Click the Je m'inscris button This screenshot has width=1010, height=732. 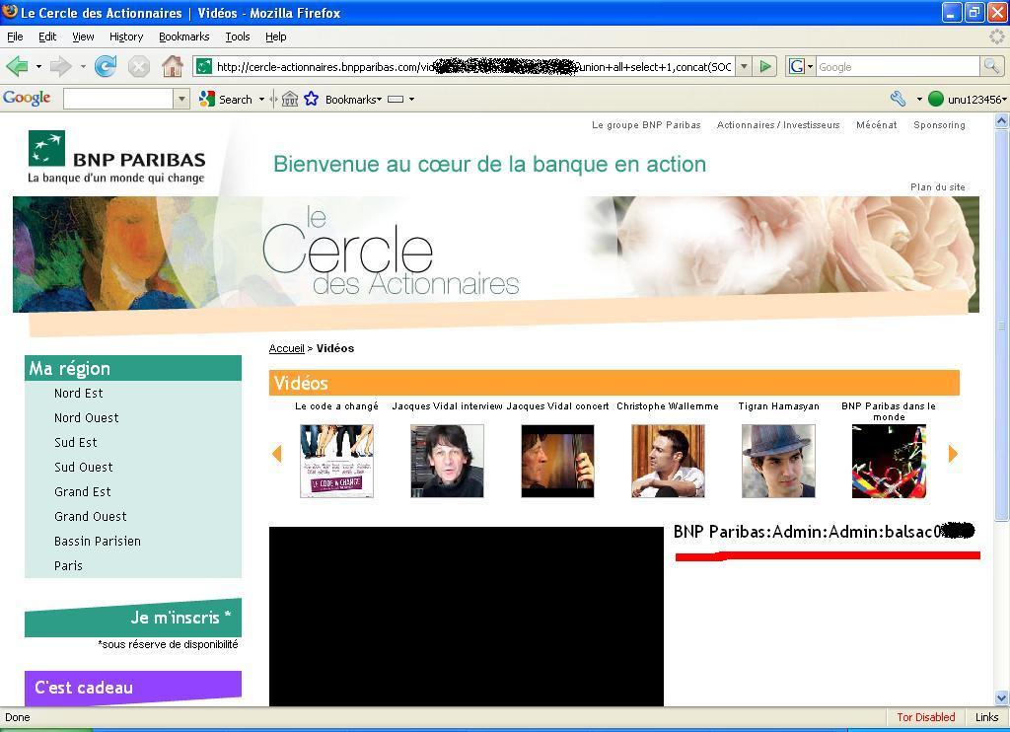pos(133,618)
